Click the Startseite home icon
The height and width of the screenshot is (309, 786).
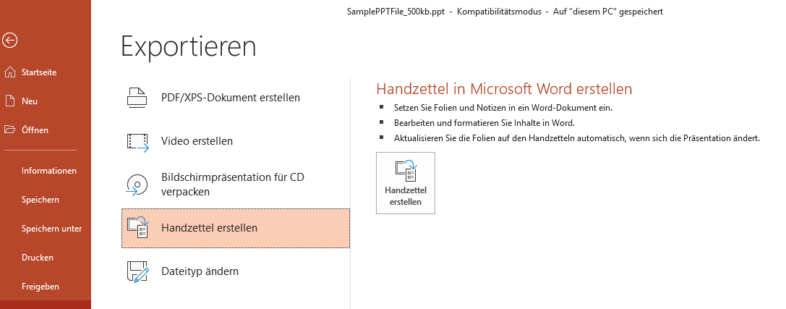tap(9, 72)
